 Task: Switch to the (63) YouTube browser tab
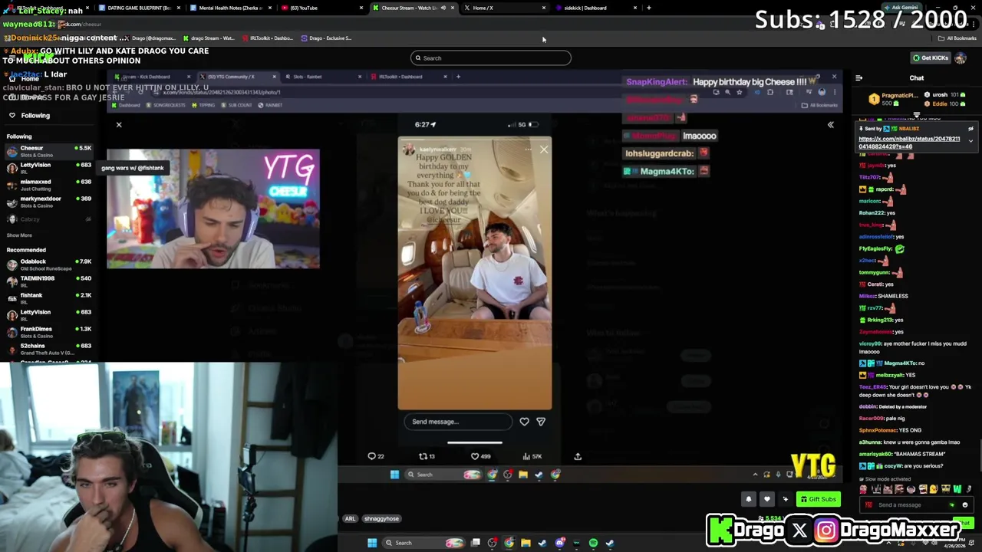(321, 8)
